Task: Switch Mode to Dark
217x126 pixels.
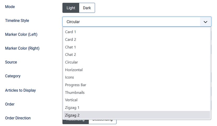Action: click(x=87, y=8)
